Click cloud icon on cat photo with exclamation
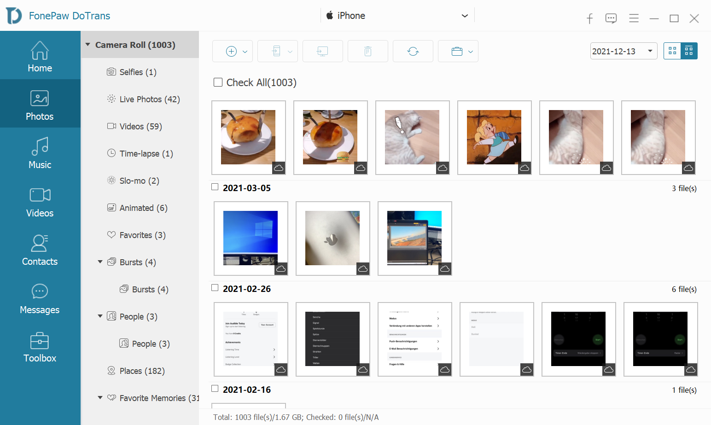This screenshot has width=711, height=425. click(x=443, y=168)
